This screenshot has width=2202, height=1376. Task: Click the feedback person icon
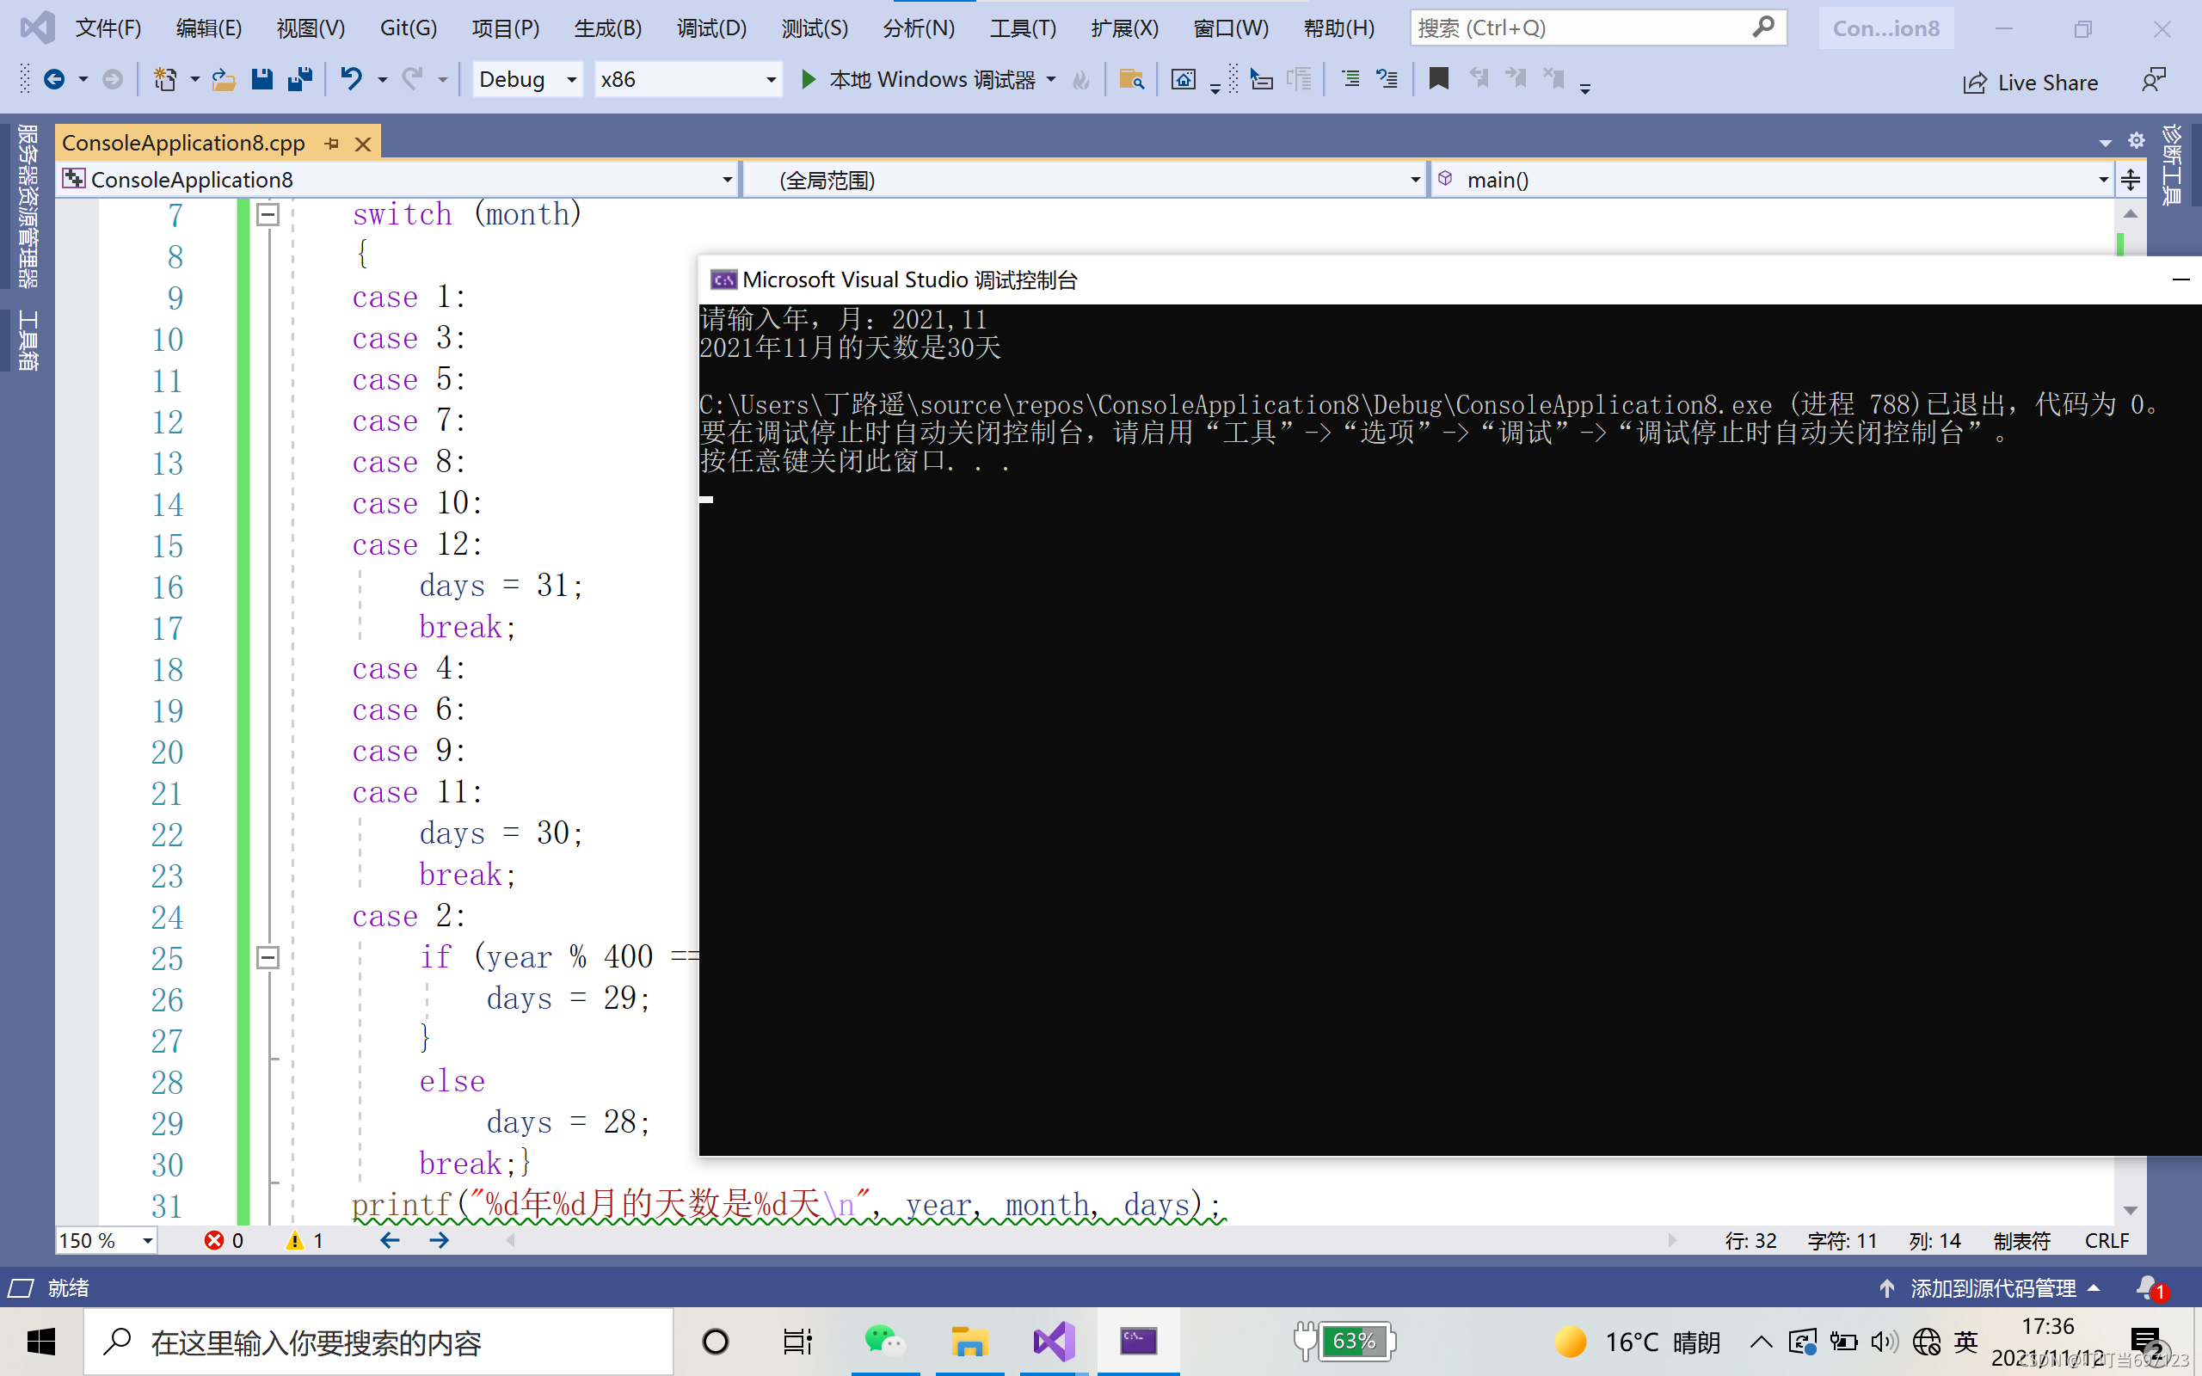pos(2153,80)
